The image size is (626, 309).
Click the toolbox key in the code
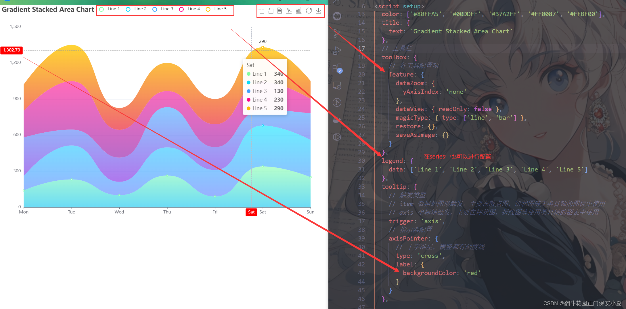[394, 57]
